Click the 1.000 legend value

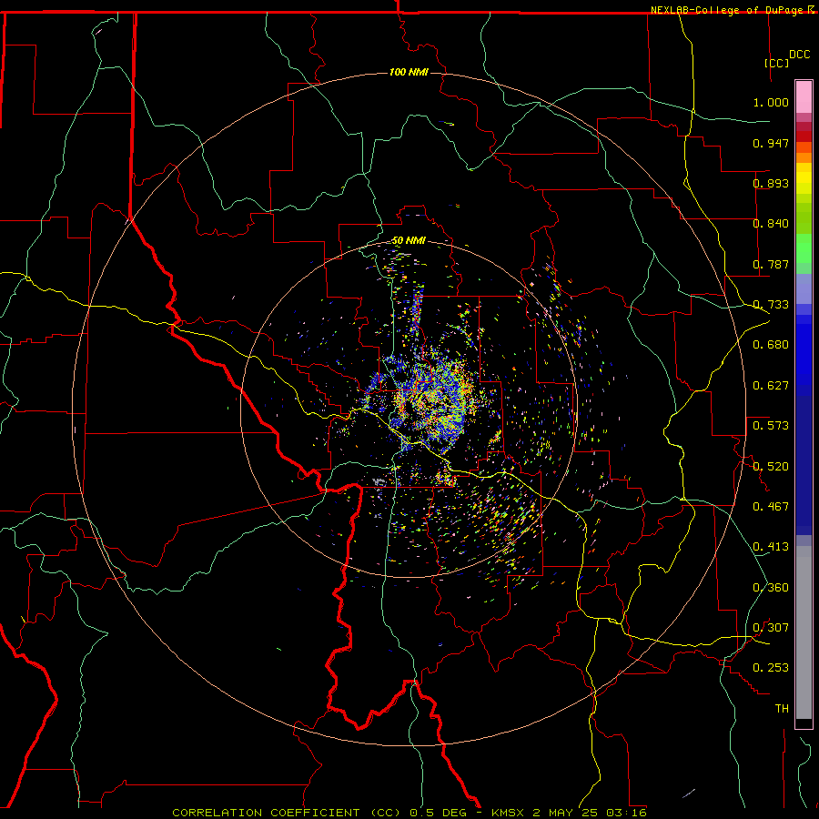coord(771,102)
